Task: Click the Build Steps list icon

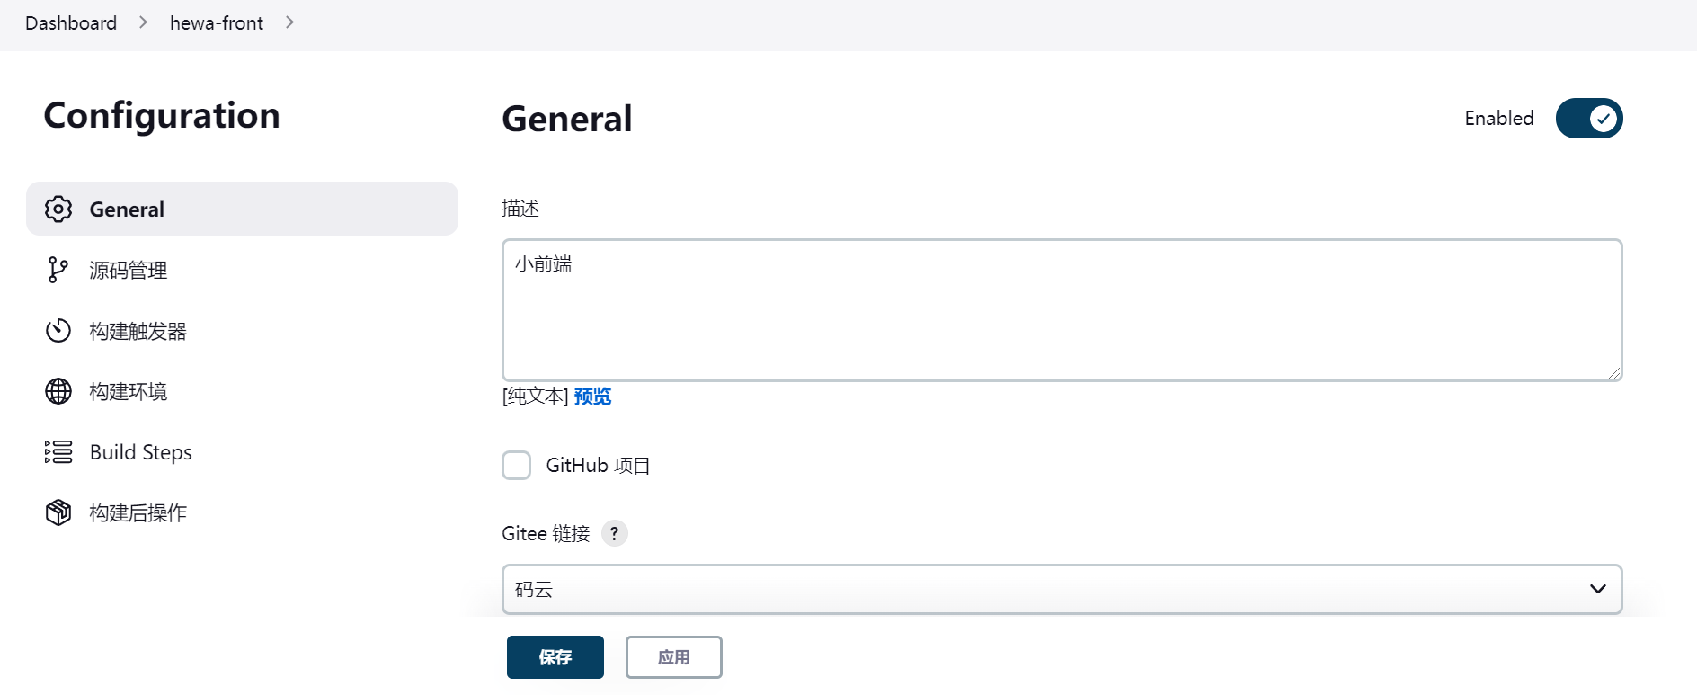Action: point(58,452)
